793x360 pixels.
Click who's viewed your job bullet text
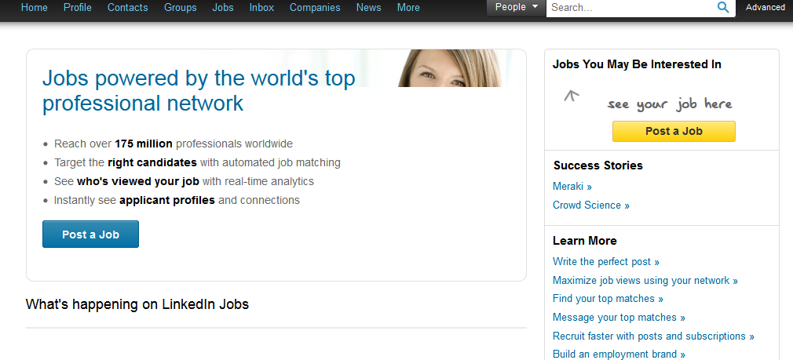point(184,181)
